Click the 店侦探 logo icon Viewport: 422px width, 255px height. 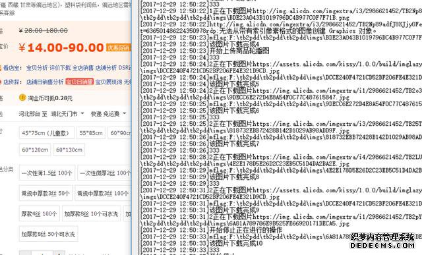point(1,82)
